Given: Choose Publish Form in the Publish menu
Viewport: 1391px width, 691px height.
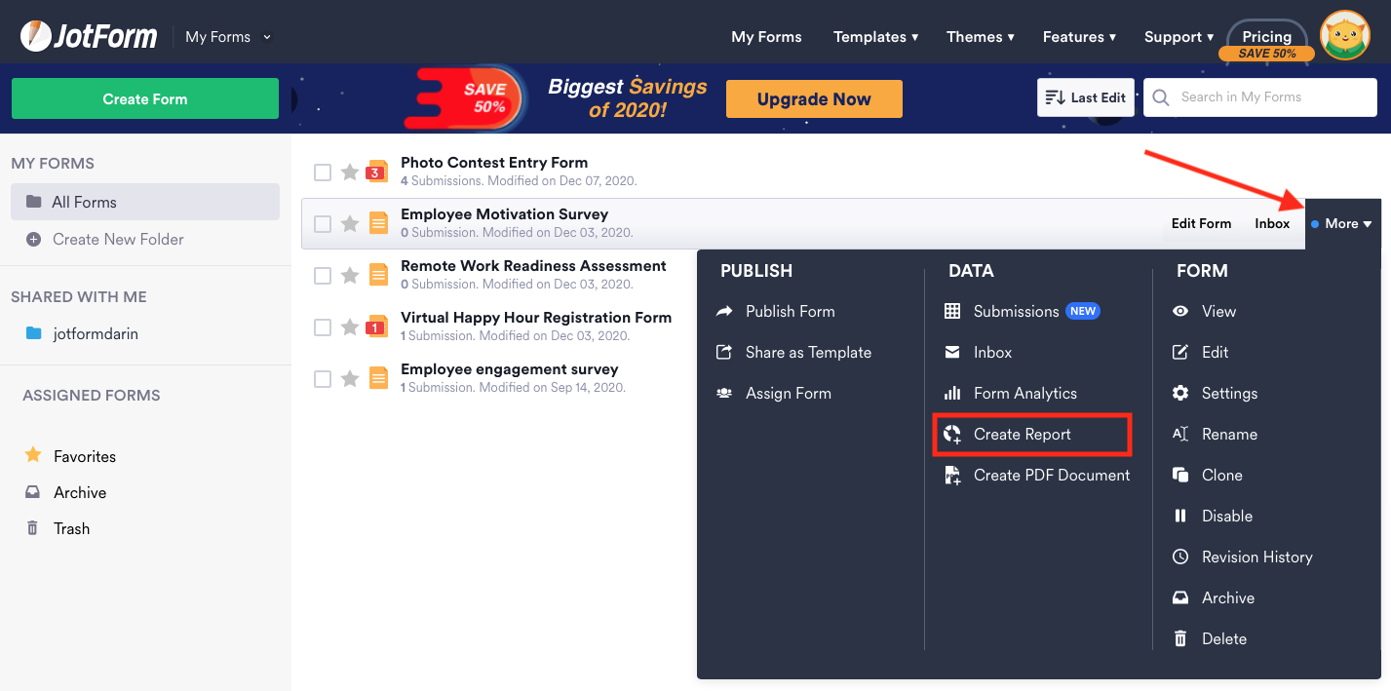Looking at the screenshot, I should (790, 312).
